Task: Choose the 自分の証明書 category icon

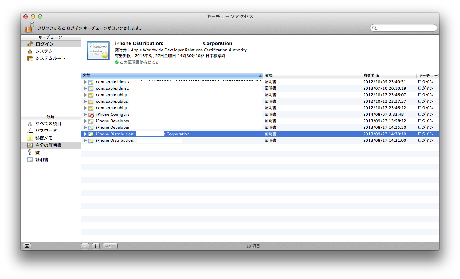Action: (30, 145)
